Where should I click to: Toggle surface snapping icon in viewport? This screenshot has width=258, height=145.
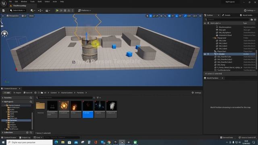pyautogui.click(x=165, y=16)
